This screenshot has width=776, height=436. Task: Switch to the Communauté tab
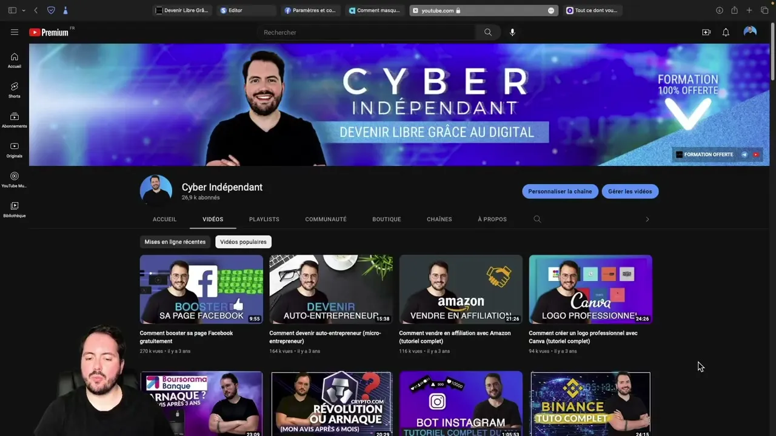coord(326,219)
